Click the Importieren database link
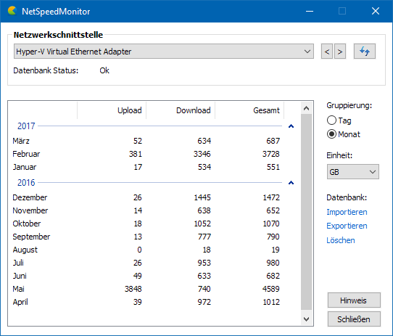This screenshot has height=336, width=393. 347,212
